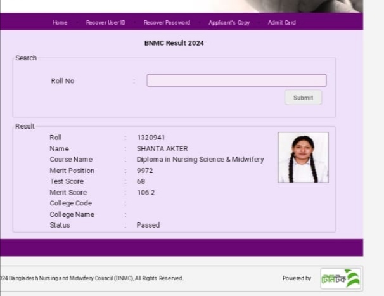Select the Passed status value
The image size is (384, 296).
click(148, 225)
